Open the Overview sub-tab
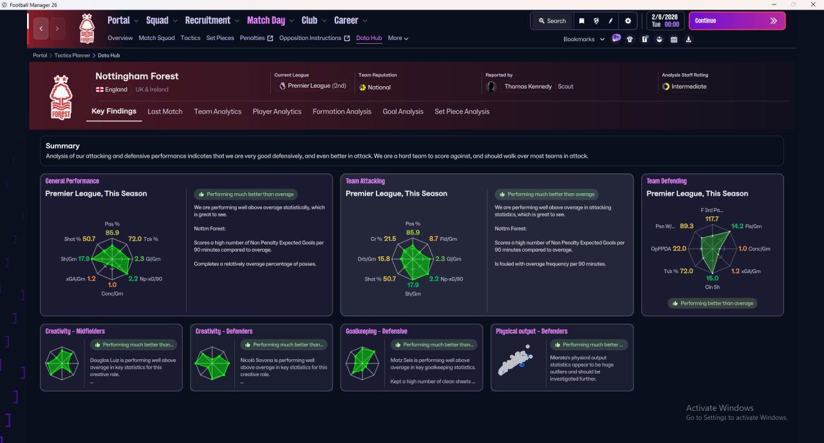 pyautogui.click(x=120, y=38)
